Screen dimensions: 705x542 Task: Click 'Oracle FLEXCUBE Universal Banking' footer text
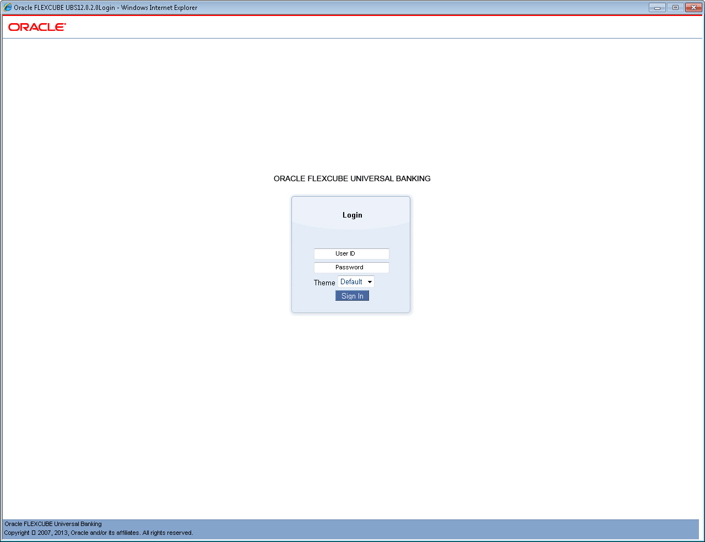coord(53,524)
